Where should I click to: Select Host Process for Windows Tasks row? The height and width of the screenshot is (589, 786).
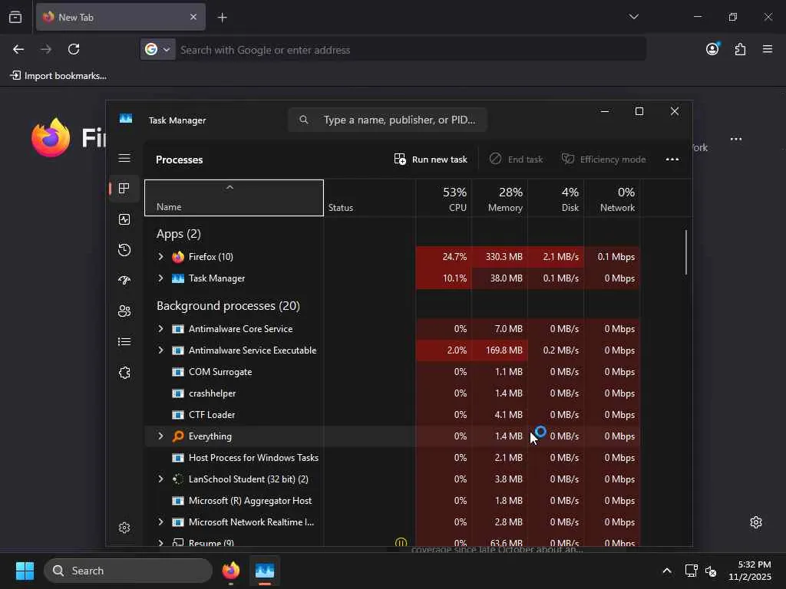coord(392,458)
